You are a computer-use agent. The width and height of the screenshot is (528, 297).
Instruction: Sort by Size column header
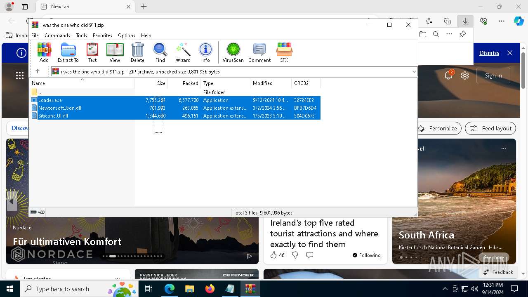tap(151, 83)
